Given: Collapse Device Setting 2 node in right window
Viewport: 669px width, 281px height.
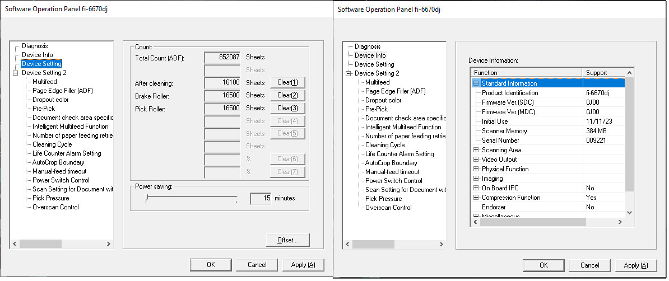Looking at the screenshot, I should coord(349,73).
